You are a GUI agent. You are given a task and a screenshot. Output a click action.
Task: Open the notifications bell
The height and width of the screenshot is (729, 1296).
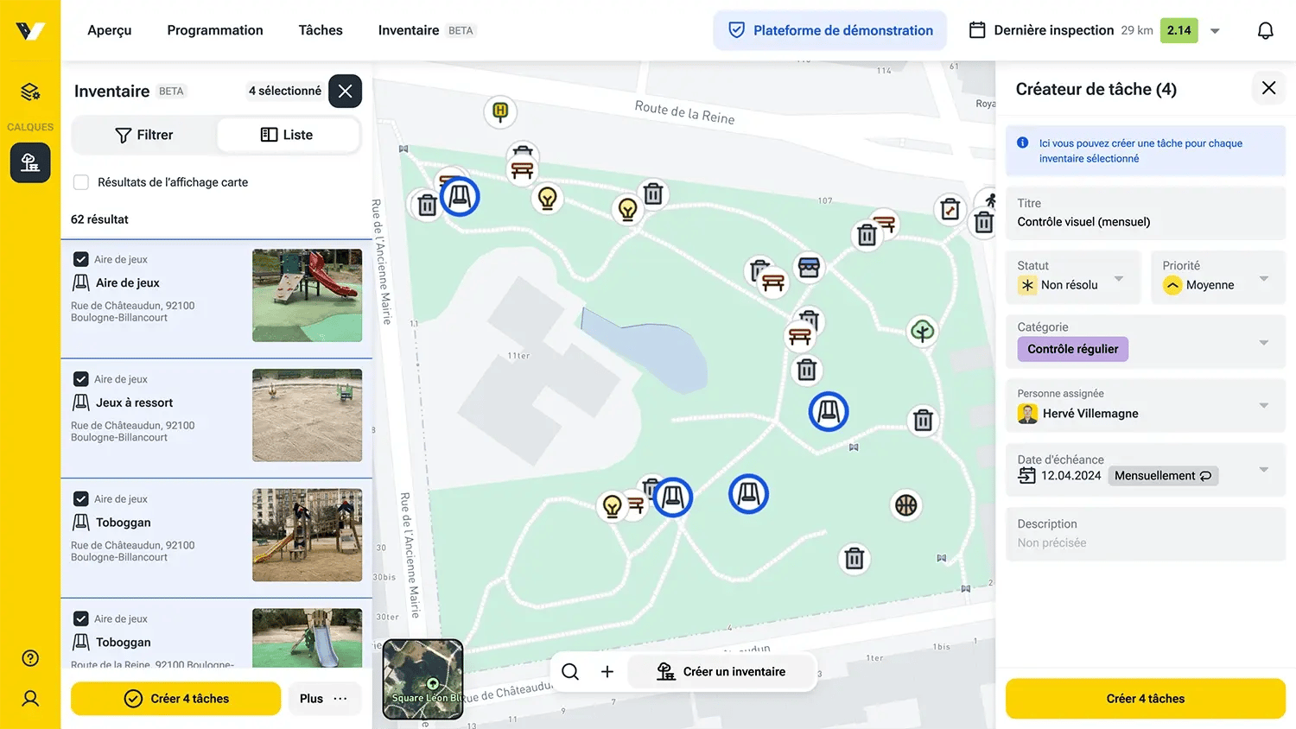(x=1265, y=30)
